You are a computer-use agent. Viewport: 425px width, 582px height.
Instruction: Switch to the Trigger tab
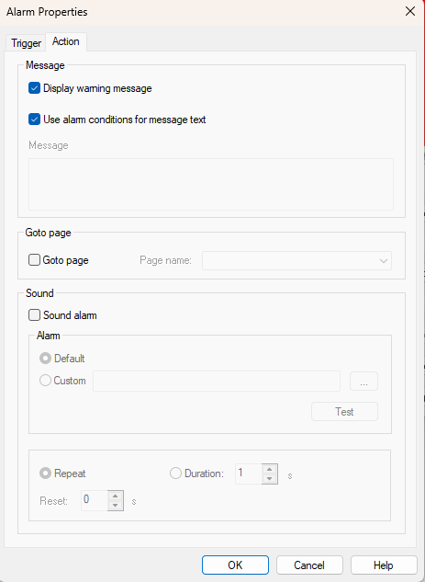[26, 43]
